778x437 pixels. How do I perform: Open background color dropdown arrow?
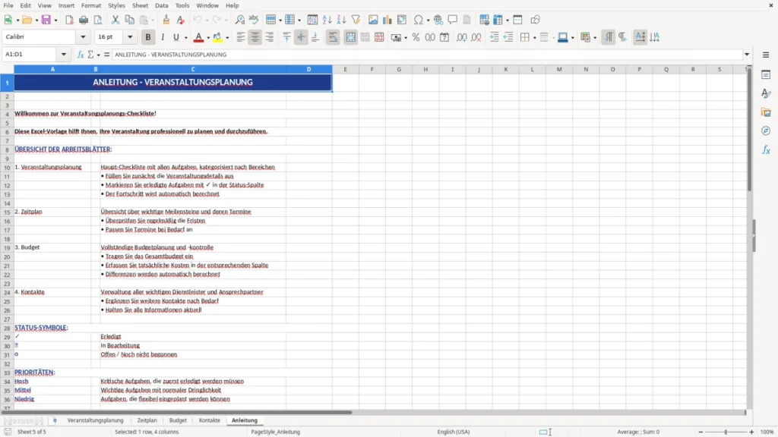[x=227, y=38]
